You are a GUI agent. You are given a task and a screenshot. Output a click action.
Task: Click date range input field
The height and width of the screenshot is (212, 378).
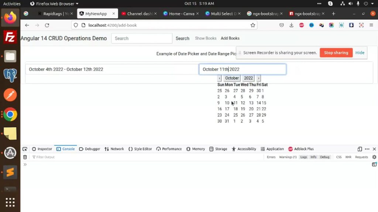click(112, 69)
